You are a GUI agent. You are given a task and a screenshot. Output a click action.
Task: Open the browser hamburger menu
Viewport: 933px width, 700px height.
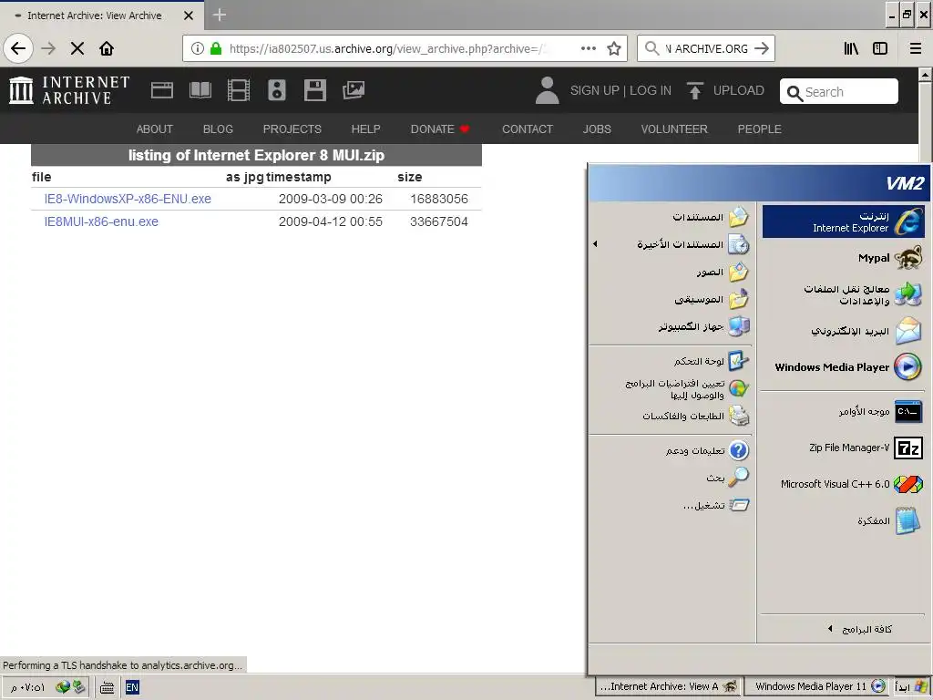[x=916, y=48]
